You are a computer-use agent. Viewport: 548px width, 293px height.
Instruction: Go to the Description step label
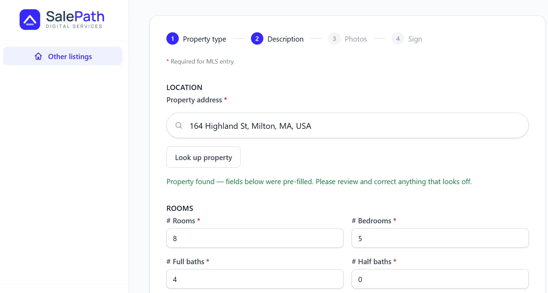pyautogui.click(x=285, y=39)
